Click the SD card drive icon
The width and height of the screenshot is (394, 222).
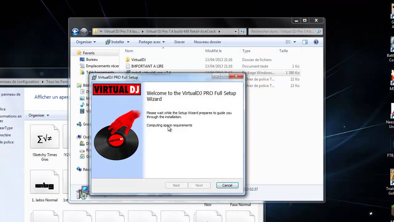(82, 157)
